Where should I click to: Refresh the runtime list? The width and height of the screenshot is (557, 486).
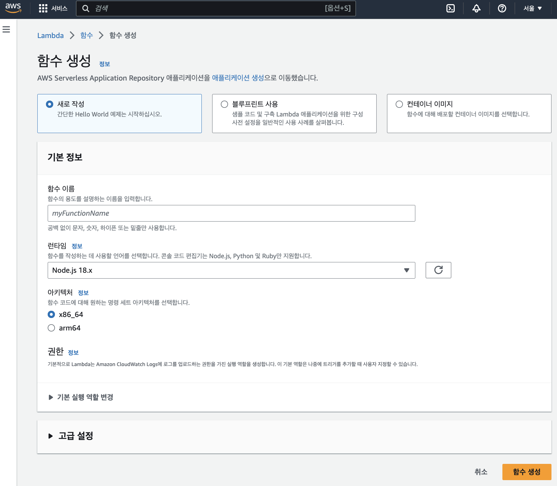pyautogui.click(x=438, y=270)
